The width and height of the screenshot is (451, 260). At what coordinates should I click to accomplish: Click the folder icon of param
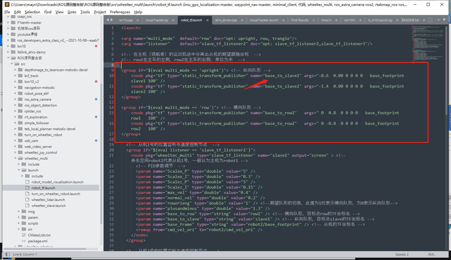point(24,218)
